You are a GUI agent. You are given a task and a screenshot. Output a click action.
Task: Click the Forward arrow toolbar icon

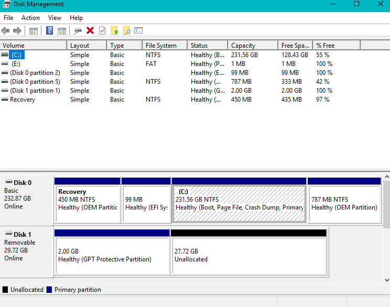click(17, 31)
